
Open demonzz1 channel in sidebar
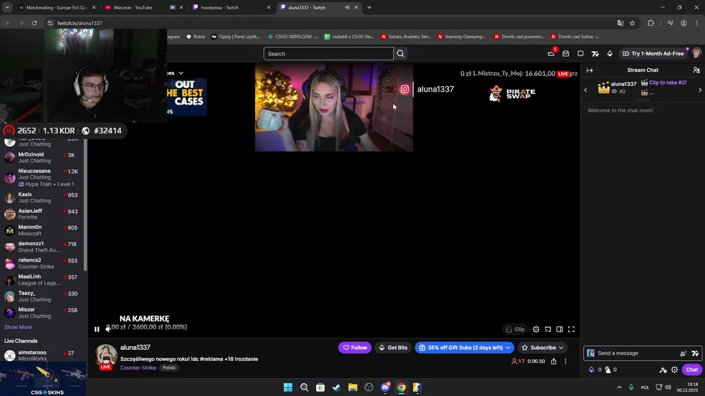coord(43,247)
